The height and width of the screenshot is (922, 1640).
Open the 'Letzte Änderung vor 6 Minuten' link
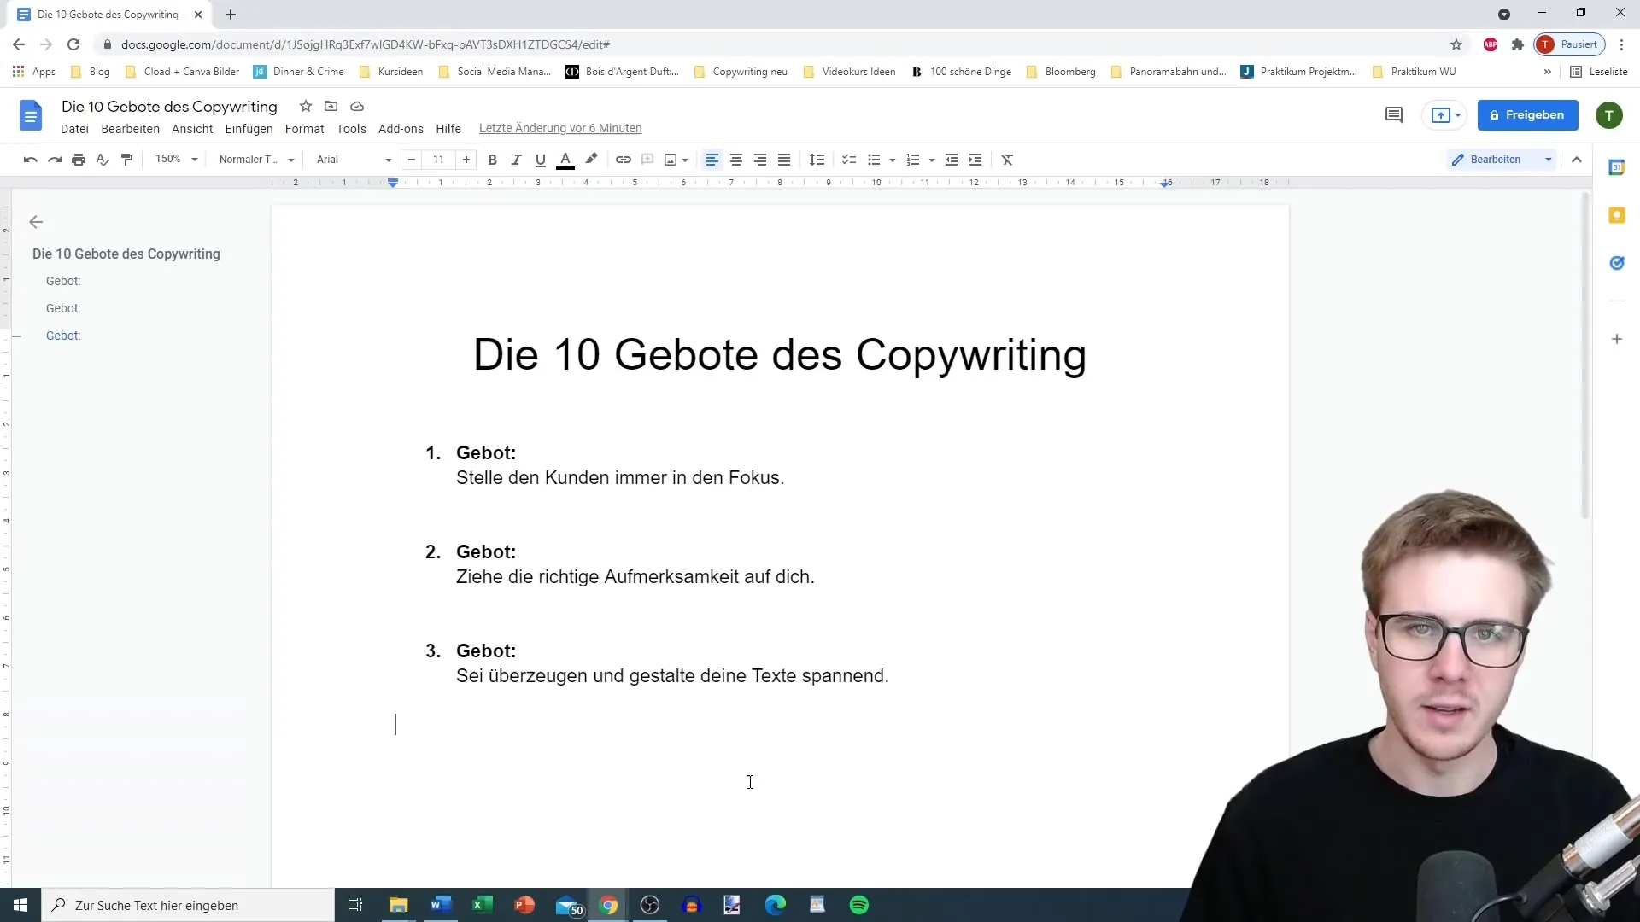tap(560, 129)
